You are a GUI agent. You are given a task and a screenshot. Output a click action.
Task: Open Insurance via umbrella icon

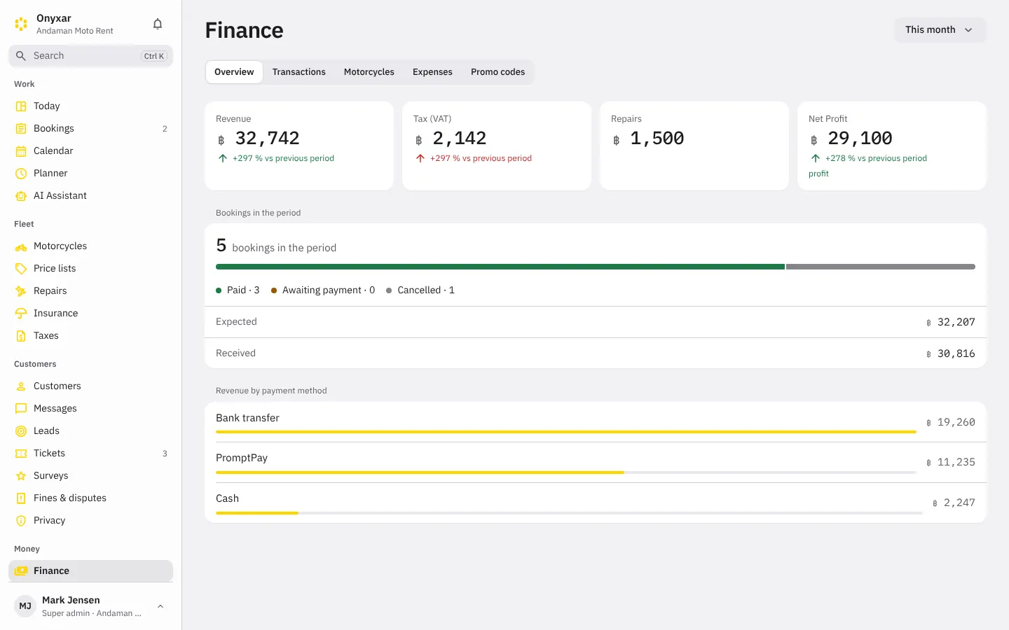(21, 314)
